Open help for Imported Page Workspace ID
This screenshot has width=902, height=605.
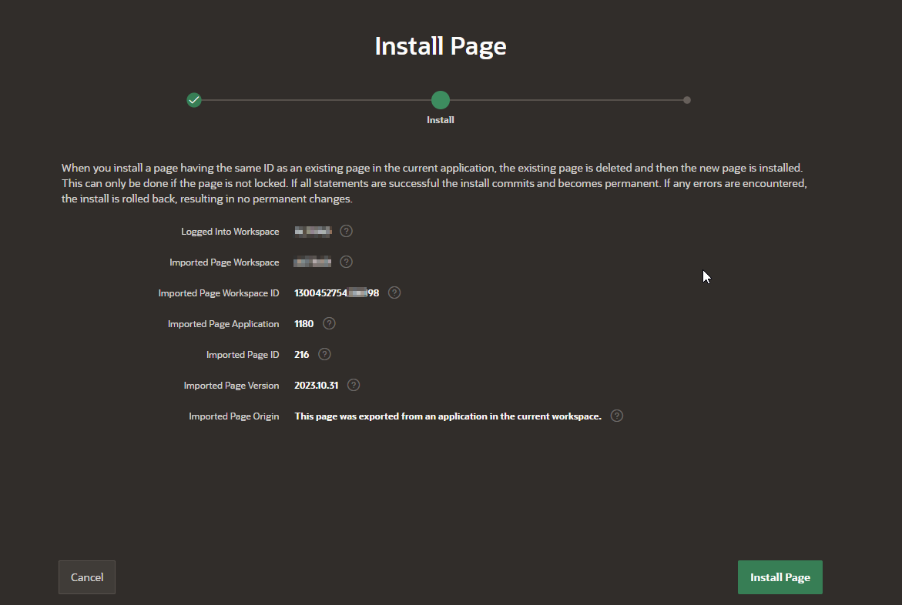coord(394,292)
